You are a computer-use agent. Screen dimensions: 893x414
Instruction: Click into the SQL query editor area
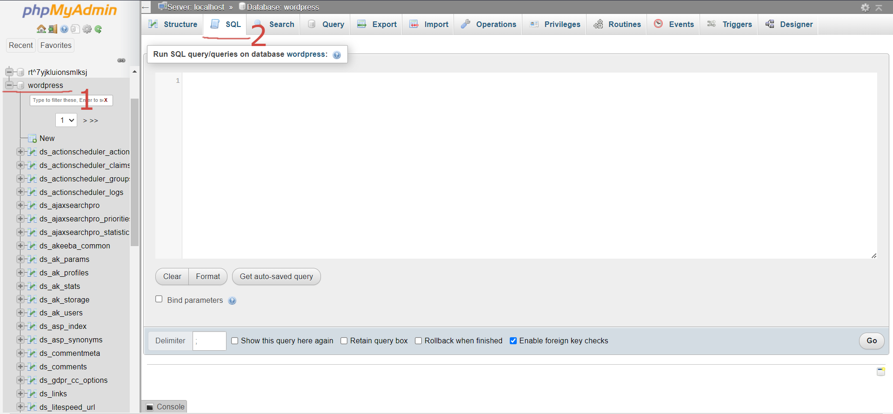(529, 165)
